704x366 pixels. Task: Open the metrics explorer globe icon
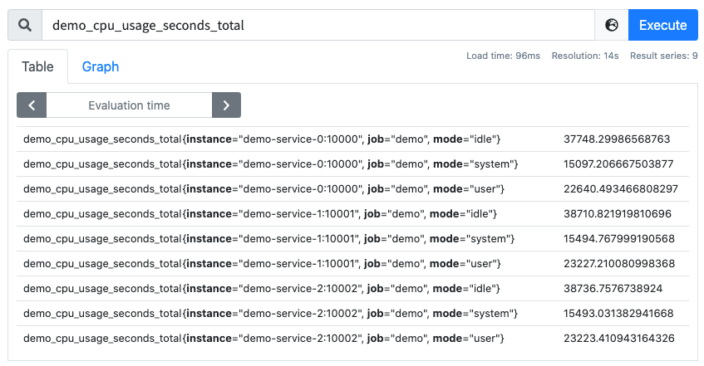click(x=612, y=25)
